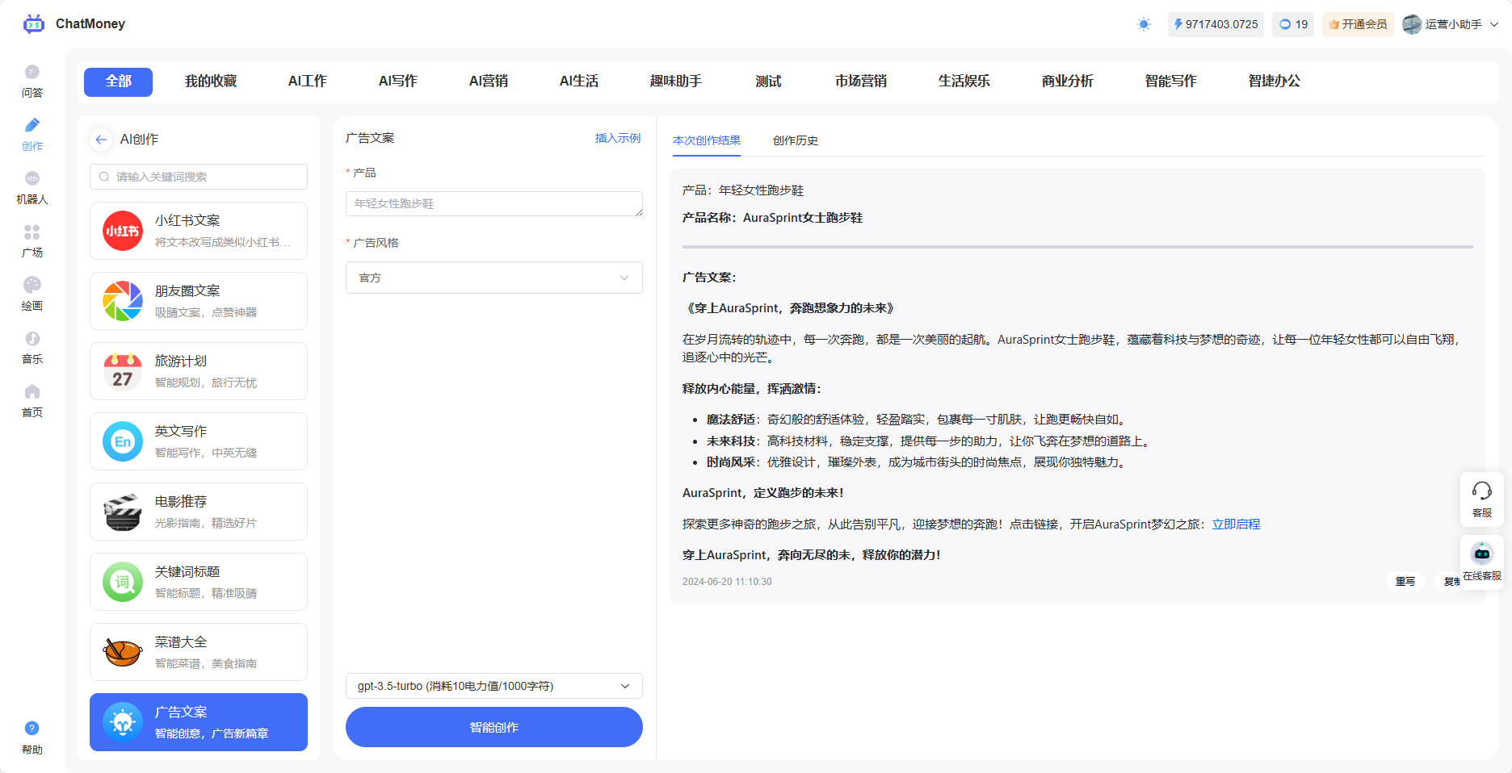Screen dimensions: 1512x773
Task: Click the 广告文案 form heading
Action: 370,138
